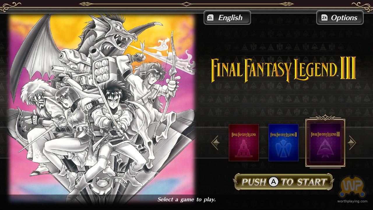Click the ornament above the selected cover frame

coord(325,117)
